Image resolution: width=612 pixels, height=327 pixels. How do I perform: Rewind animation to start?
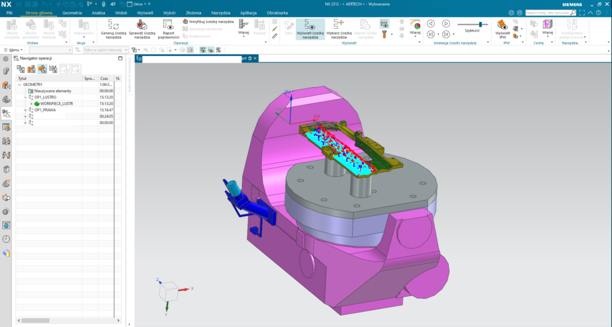pos(431,34)
